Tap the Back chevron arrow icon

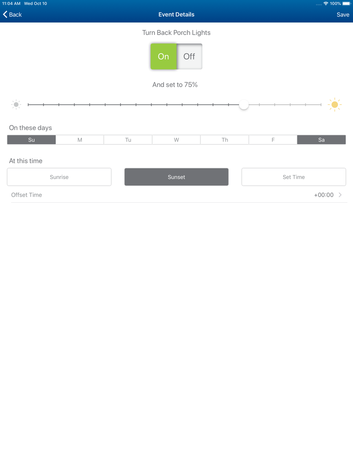pyautogui.click(x=5, y=14)
